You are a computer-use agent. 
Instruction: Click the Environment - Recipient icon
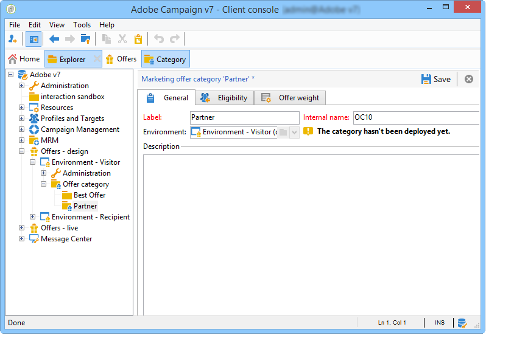point(45,217)
